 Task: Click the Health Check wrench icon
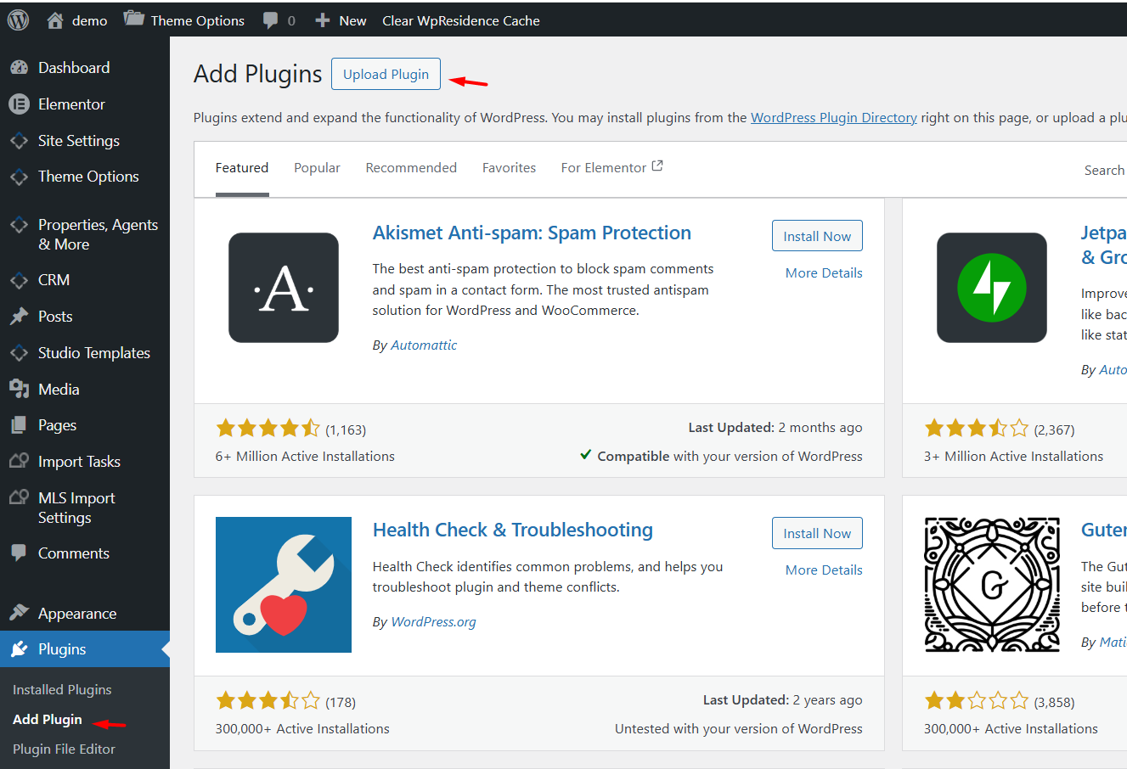tap(284, 585)
